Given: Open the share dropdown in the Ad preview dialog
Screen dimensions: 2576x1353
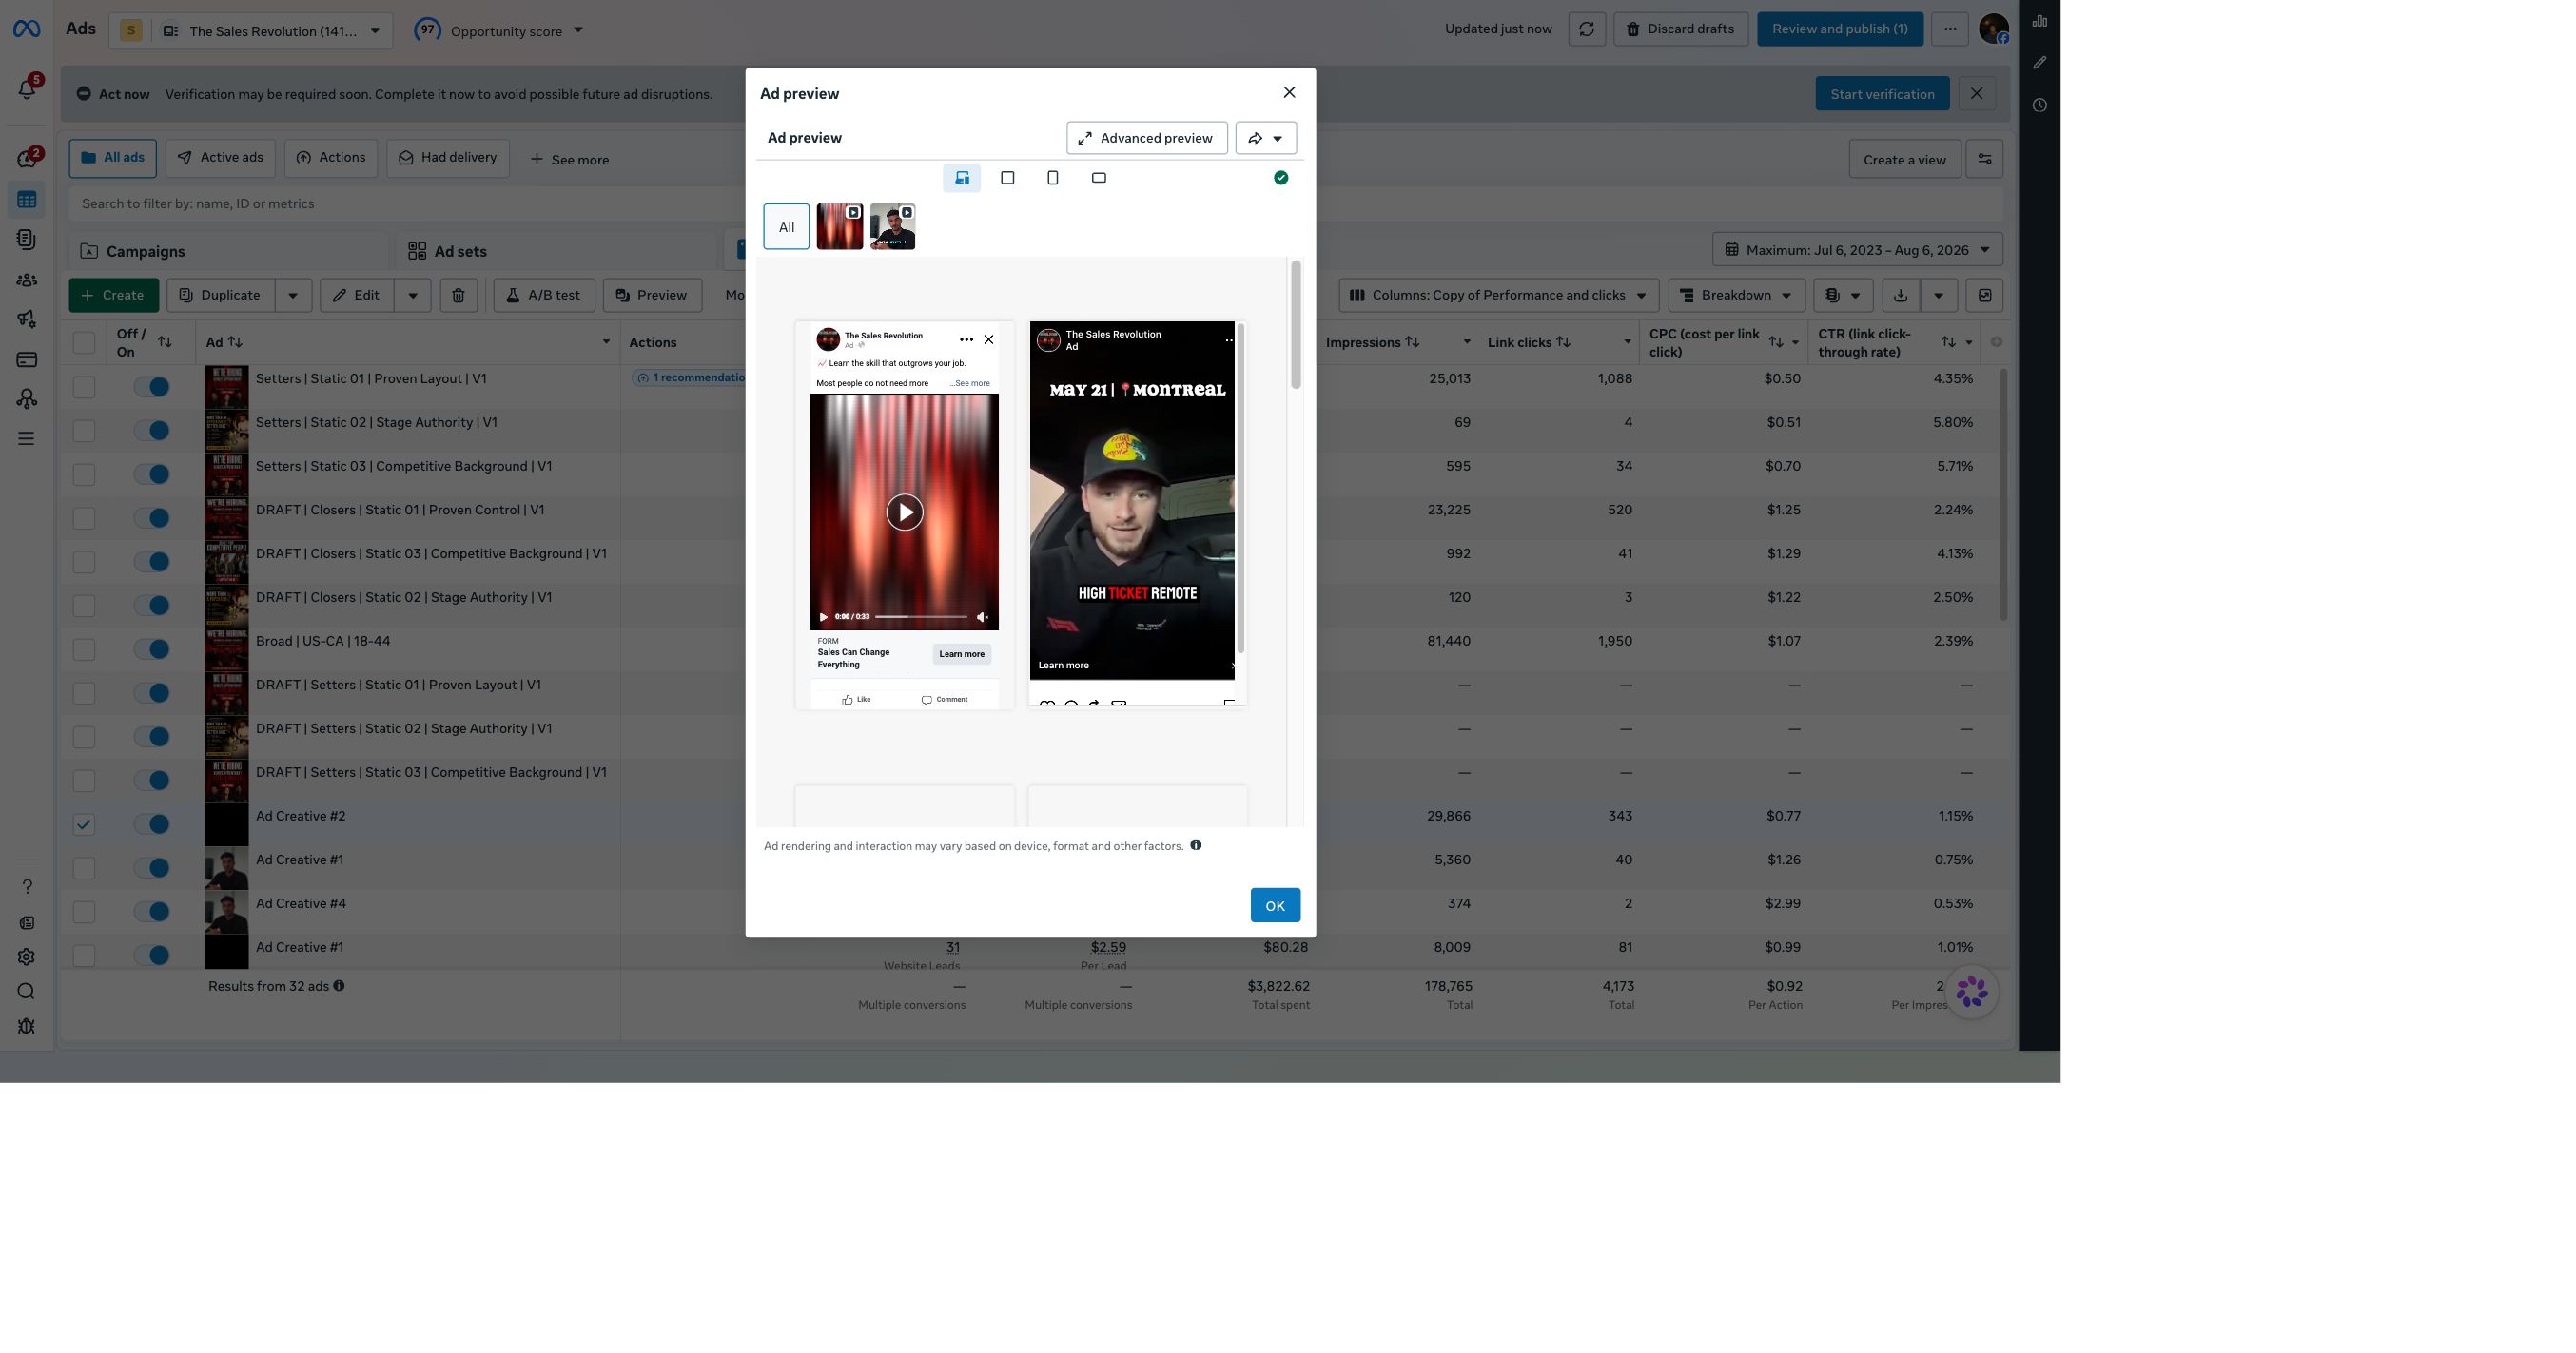Looking at the screenshot, I should point(1266,138).
